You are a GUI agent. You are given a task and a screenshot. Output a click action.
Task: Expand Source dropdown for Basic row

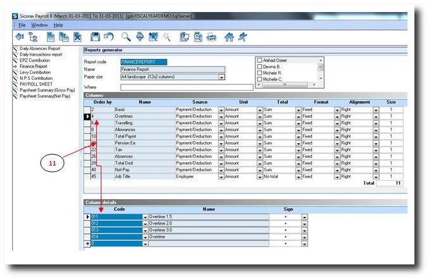tap(221, 110)
